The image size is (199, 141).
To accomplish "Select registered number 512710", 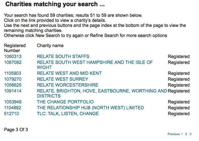I will (12, 114).
